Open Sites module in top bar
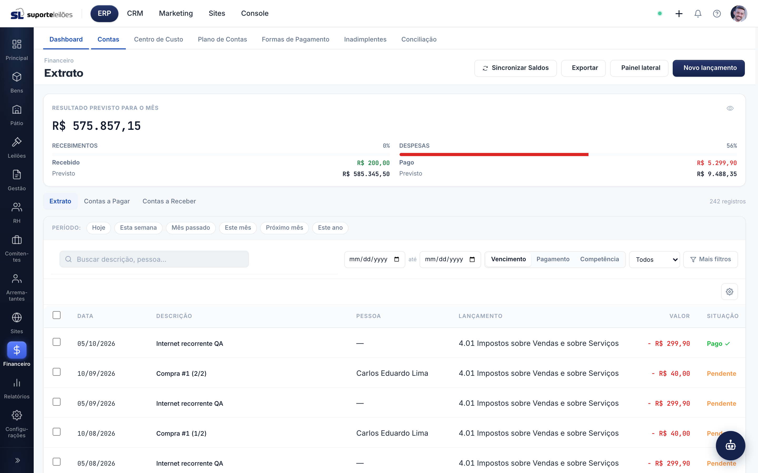The width and height of the screenshot is (758, 473). tap(217, 13)
